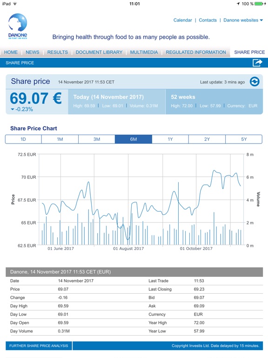
Task: Select the 6M chart range
Action: 134,139
